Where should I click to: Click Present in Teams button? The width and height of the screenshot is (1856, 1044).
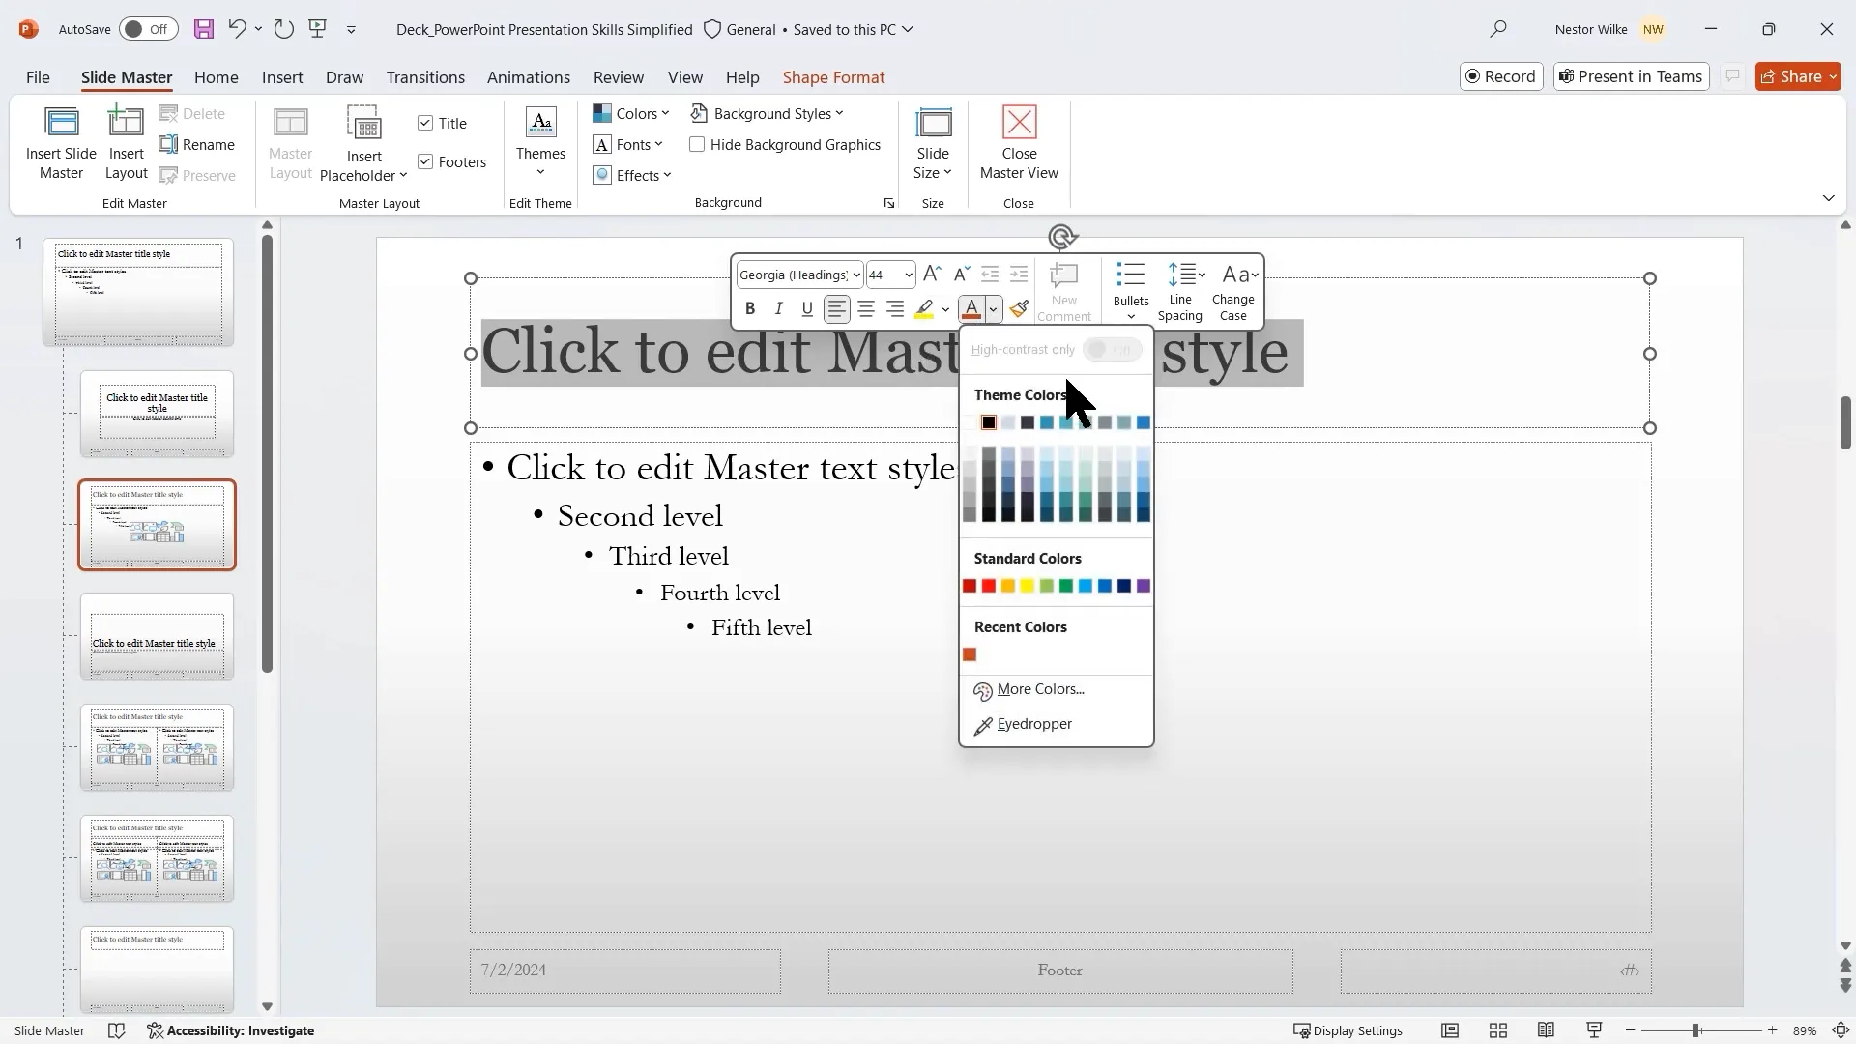1631,76
